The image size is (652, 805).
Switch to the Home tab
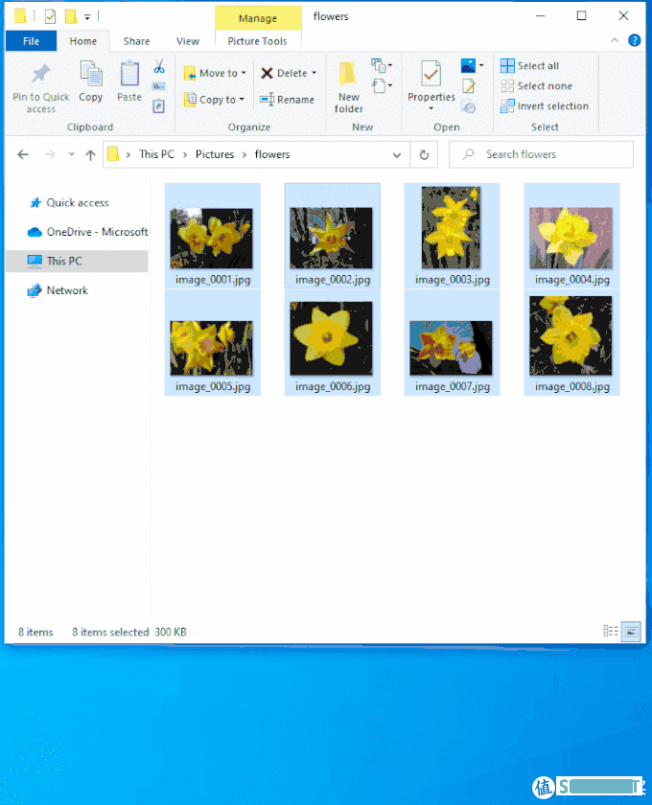83,41
